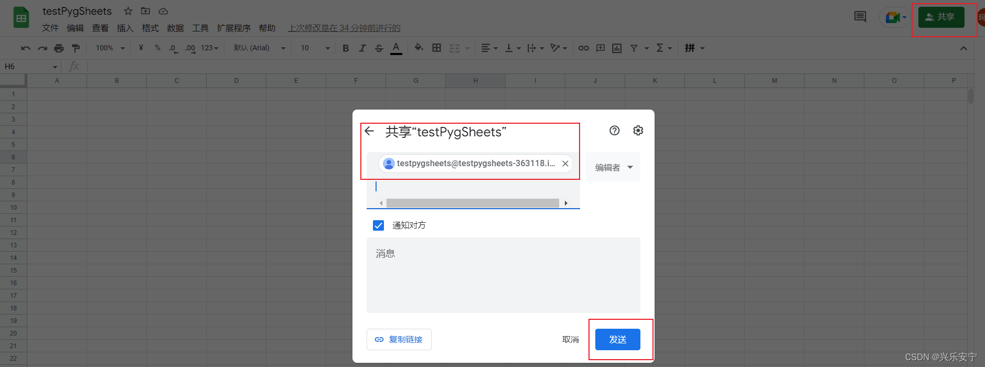Open the 扩展程序 menu

click(x=234, y=28)
